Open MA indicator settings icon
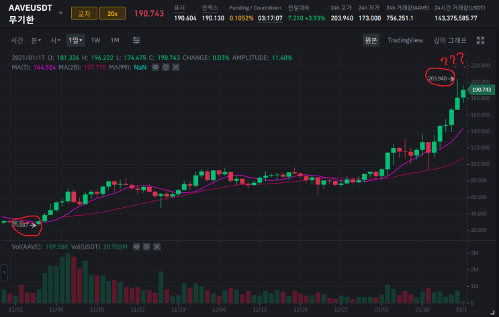 pos(165,67)
